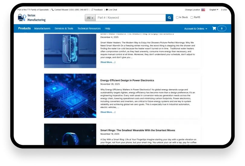
Task: Expand Account & Orders menu
Action: 196,29
